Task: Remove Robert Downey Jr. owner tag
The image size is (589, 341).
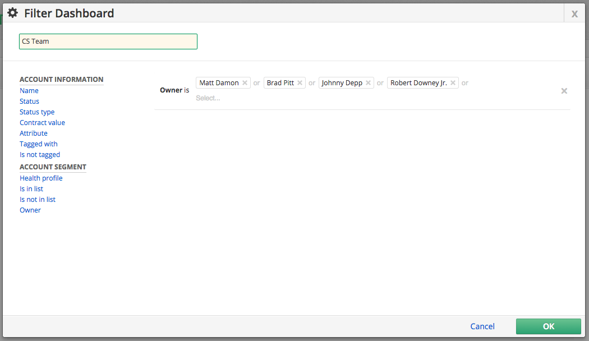Action: 453,82
